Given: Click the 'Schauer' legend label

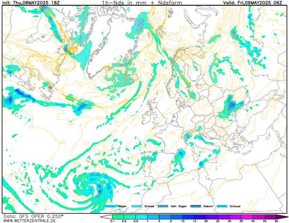Looking at the screenshot, I should (235, 206).
